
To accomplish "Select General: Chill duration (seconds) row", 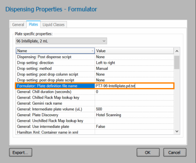I will tap(95, 92).
